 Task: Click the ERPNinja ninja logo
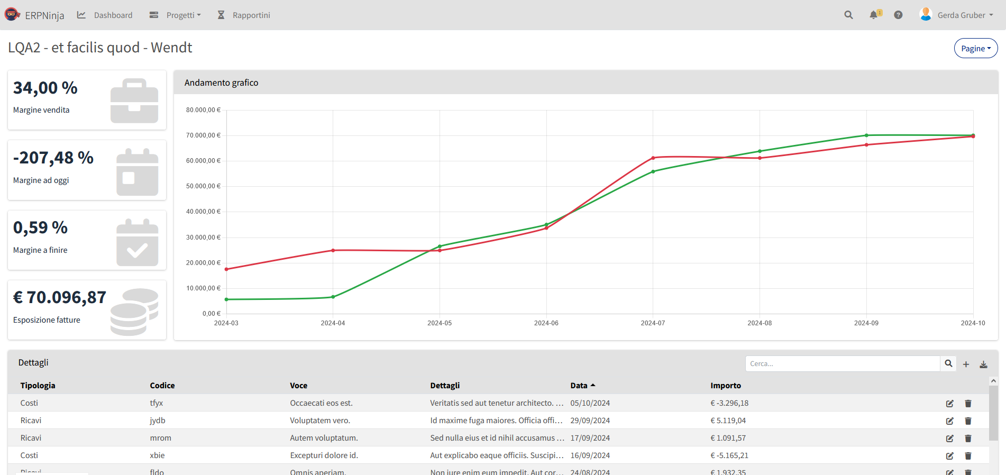pos(12,14)
